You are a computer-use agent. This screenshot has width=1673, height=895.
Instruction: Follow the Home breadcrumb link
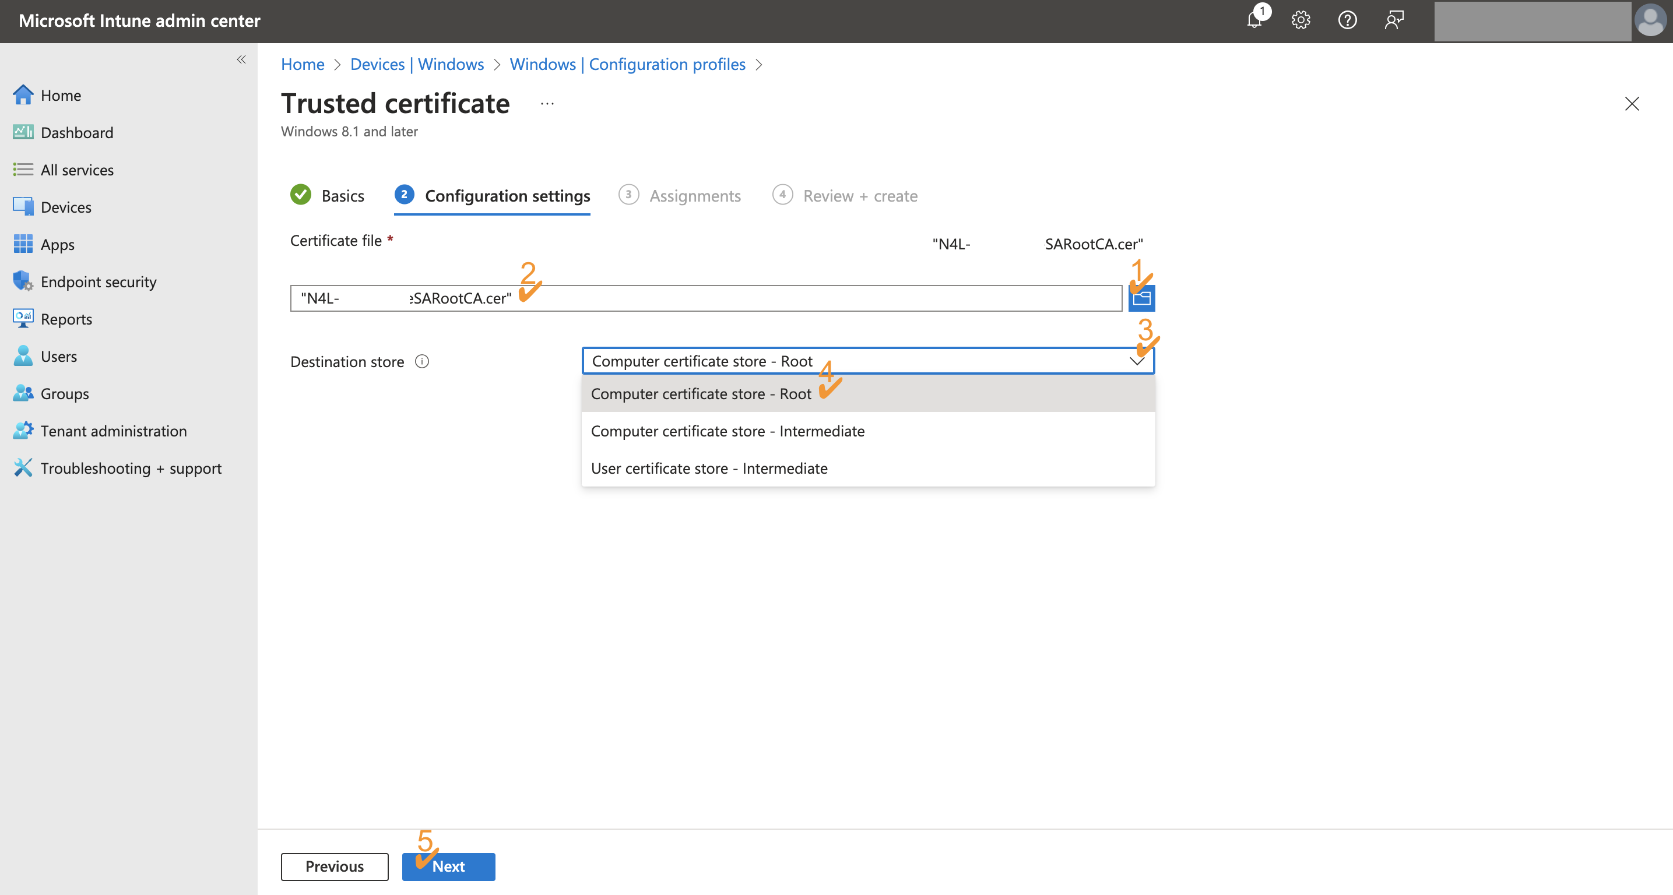[x=302, y=64]
